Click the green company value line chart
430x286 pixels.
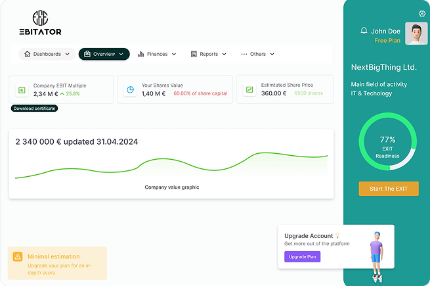click(x=171, y=165)
